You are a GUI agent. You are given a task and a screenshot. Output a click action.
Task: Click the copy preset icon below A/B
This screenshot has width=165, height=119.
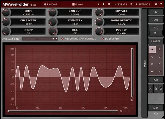(156, 88)
